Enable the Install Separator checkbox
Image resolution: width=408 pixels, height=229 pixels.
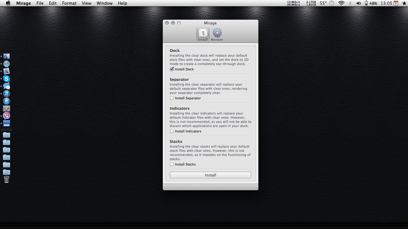click(172, 98)
